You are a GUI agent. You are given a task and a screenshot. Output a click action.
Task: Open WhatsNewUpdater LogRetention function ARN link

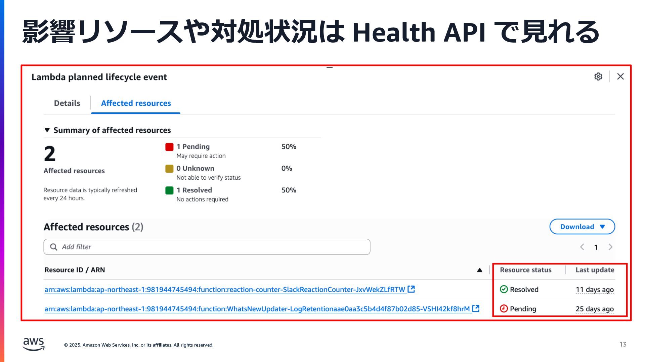coord(257,309)
